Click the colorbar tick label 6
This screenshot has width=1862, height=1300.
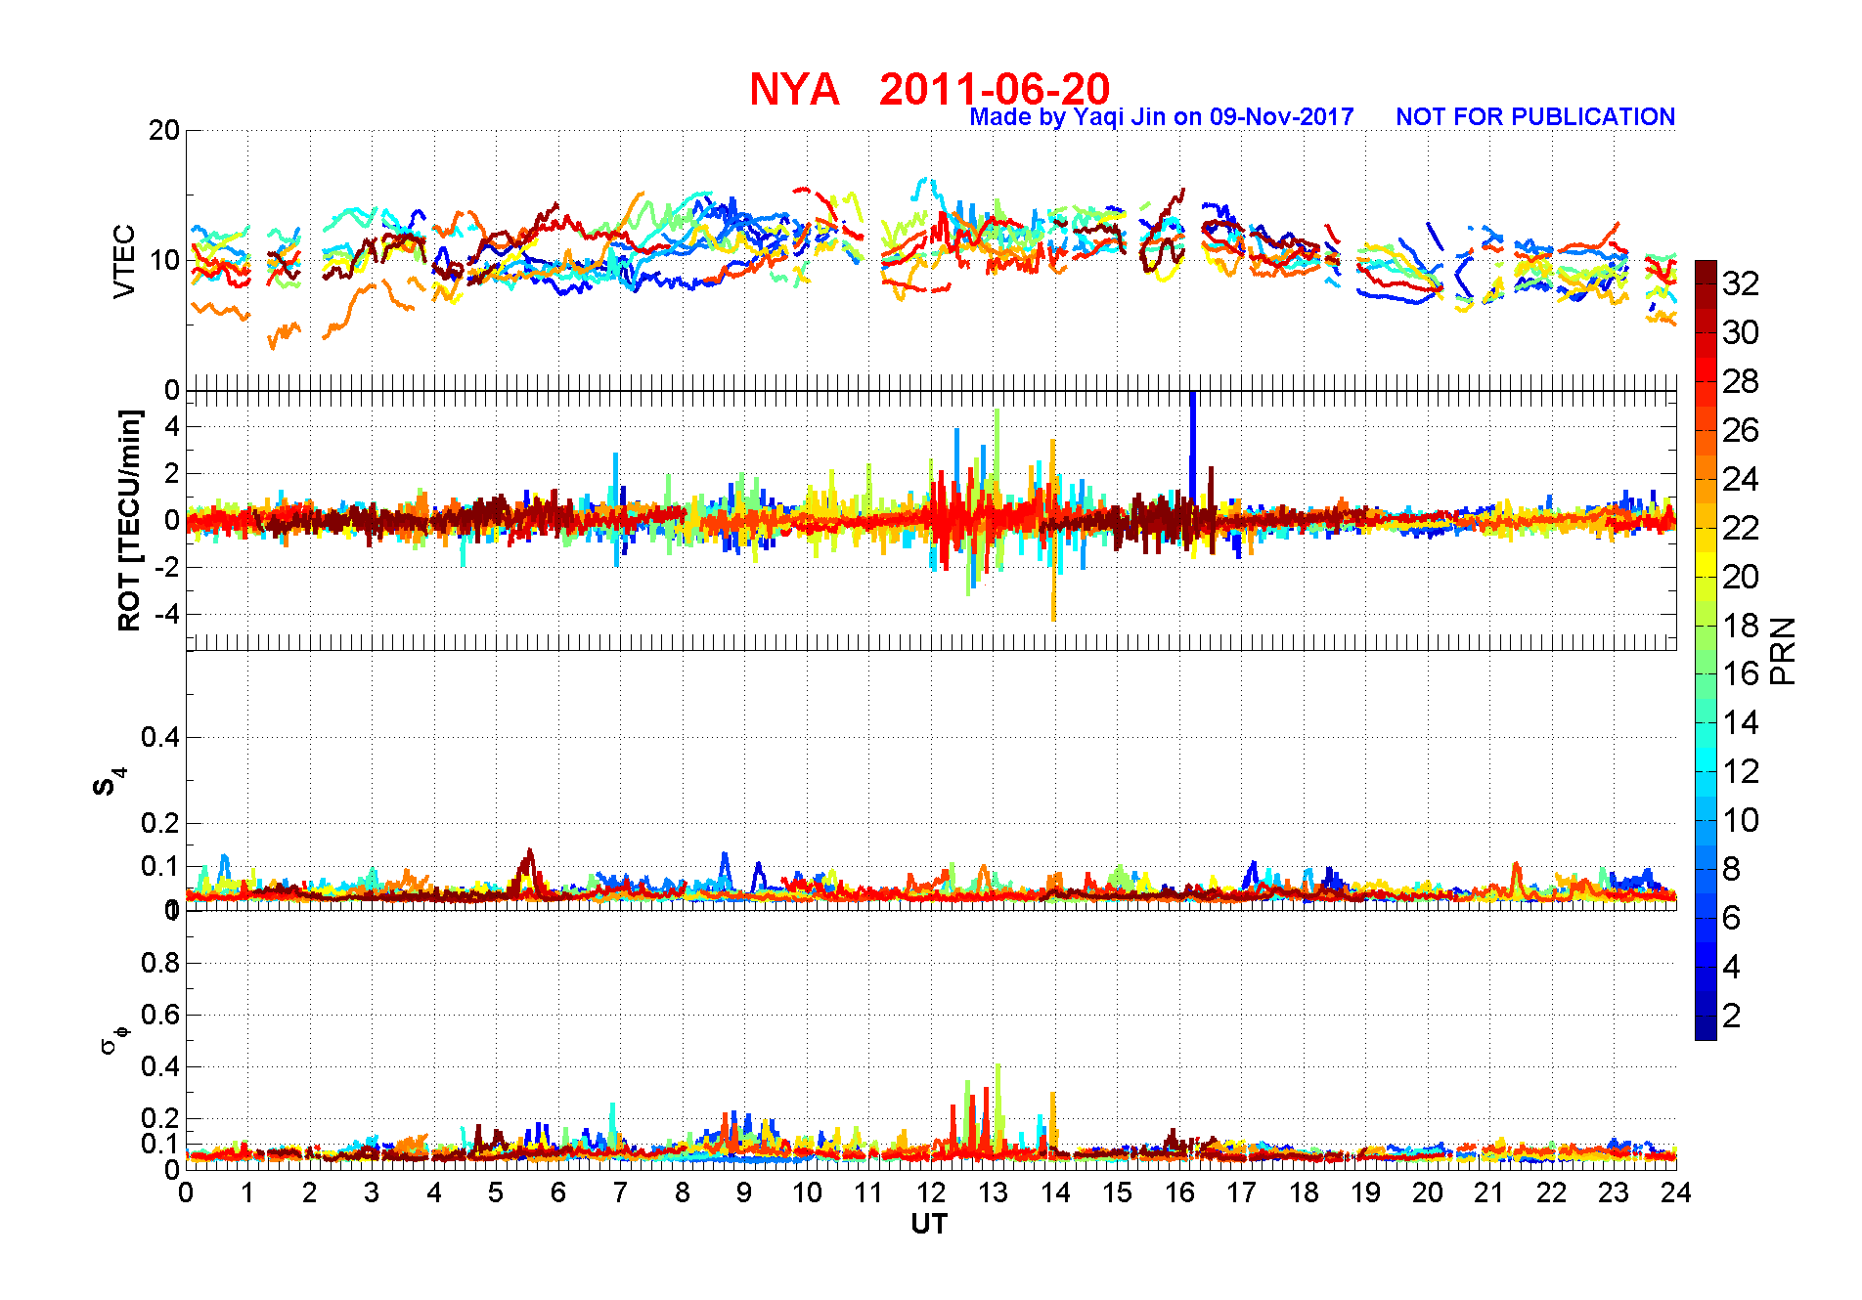pyautogui.click(x=1731, y=918)
